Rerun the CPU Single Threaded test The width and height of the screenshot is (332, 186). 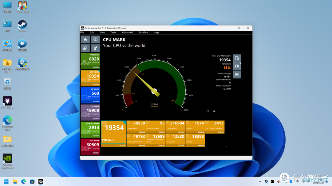pos(220,132)
